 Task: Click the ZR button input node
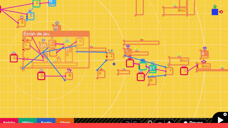pos(43,46)
